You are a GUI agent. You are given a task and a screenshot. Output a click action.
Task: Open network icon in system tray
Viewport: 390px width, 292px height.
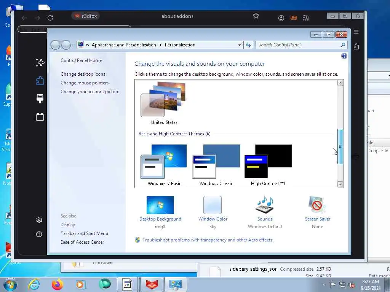(x=342, y=285)
